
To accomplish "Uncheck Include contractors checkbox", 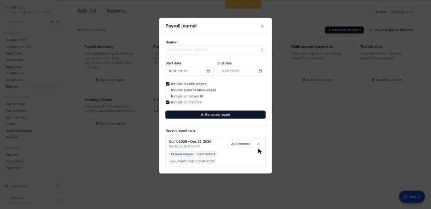I will tap(167, 102).
